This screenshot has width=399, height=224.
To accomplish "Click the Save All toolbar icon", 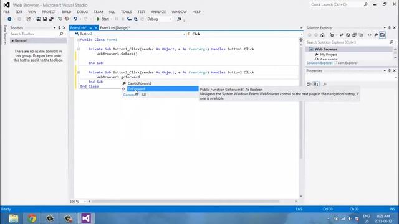I will (51, 19).
